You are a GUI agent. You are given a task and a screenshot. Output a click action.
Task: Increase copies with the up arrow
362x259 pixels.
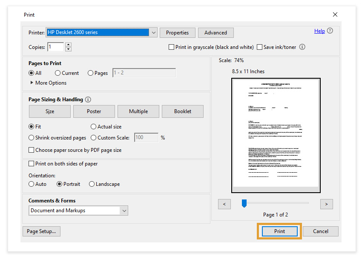(x=68, y=45)
